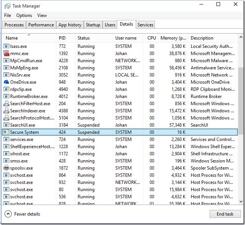This screenshot has width=245, height=225.
Task: Select the SearchUI.exe suspended process row
Action: point(113,125)
